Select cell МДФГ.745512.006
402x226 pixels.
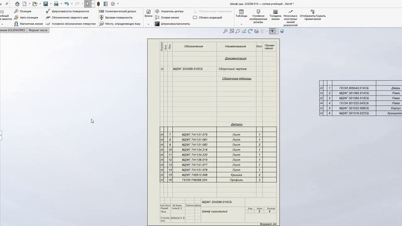tap(195, 175)
